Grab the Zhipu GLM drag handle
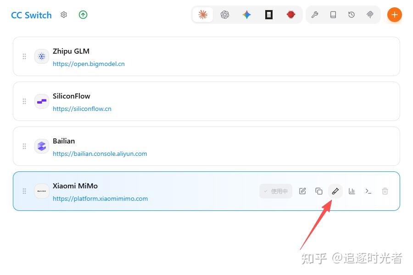 [x=24, y=56]
